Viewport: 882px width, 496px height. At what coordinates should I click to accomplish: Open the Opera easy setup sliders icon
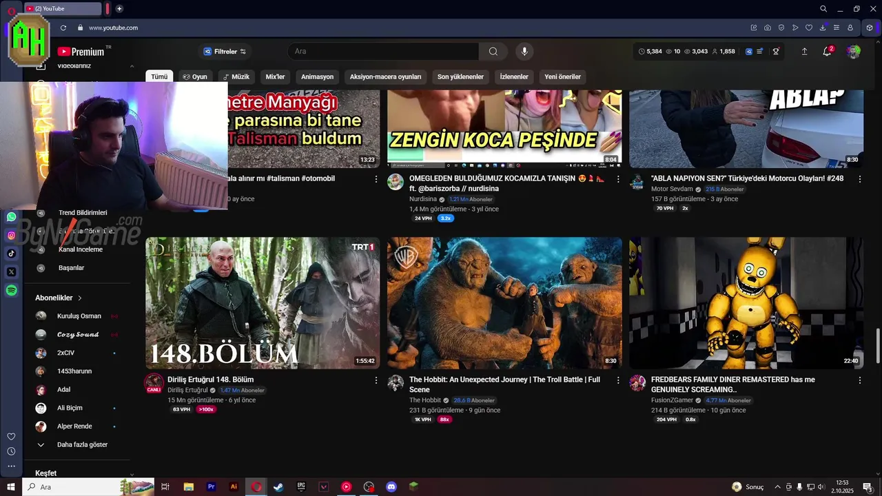coord(837,28)
